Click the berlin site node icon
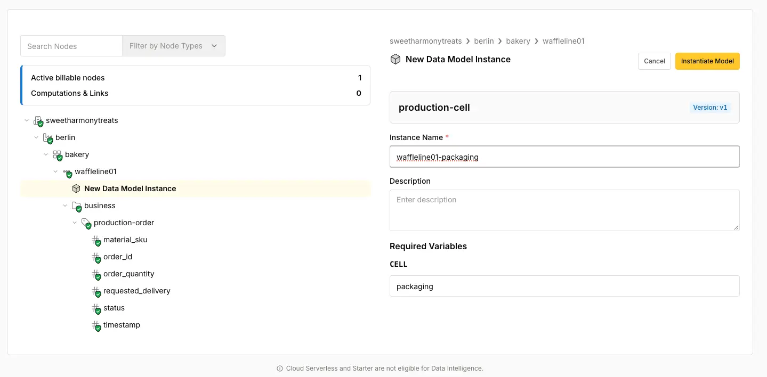The image size is (767, 377). pos(47,138)
